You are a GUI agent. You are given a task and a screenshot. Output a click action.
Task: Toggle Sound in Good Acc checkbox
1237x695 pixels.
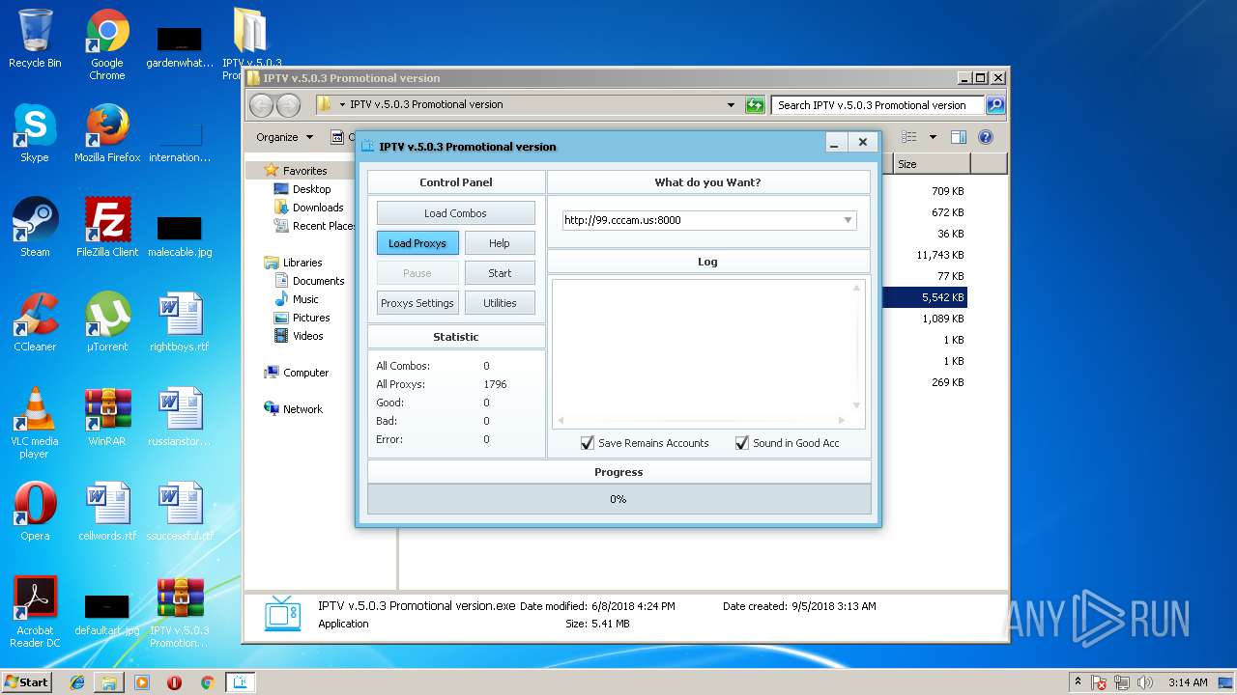(x=742, y=443)
